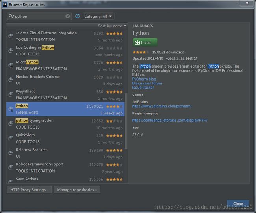Click the IntelliJ icon in title bar

(5, 4)
